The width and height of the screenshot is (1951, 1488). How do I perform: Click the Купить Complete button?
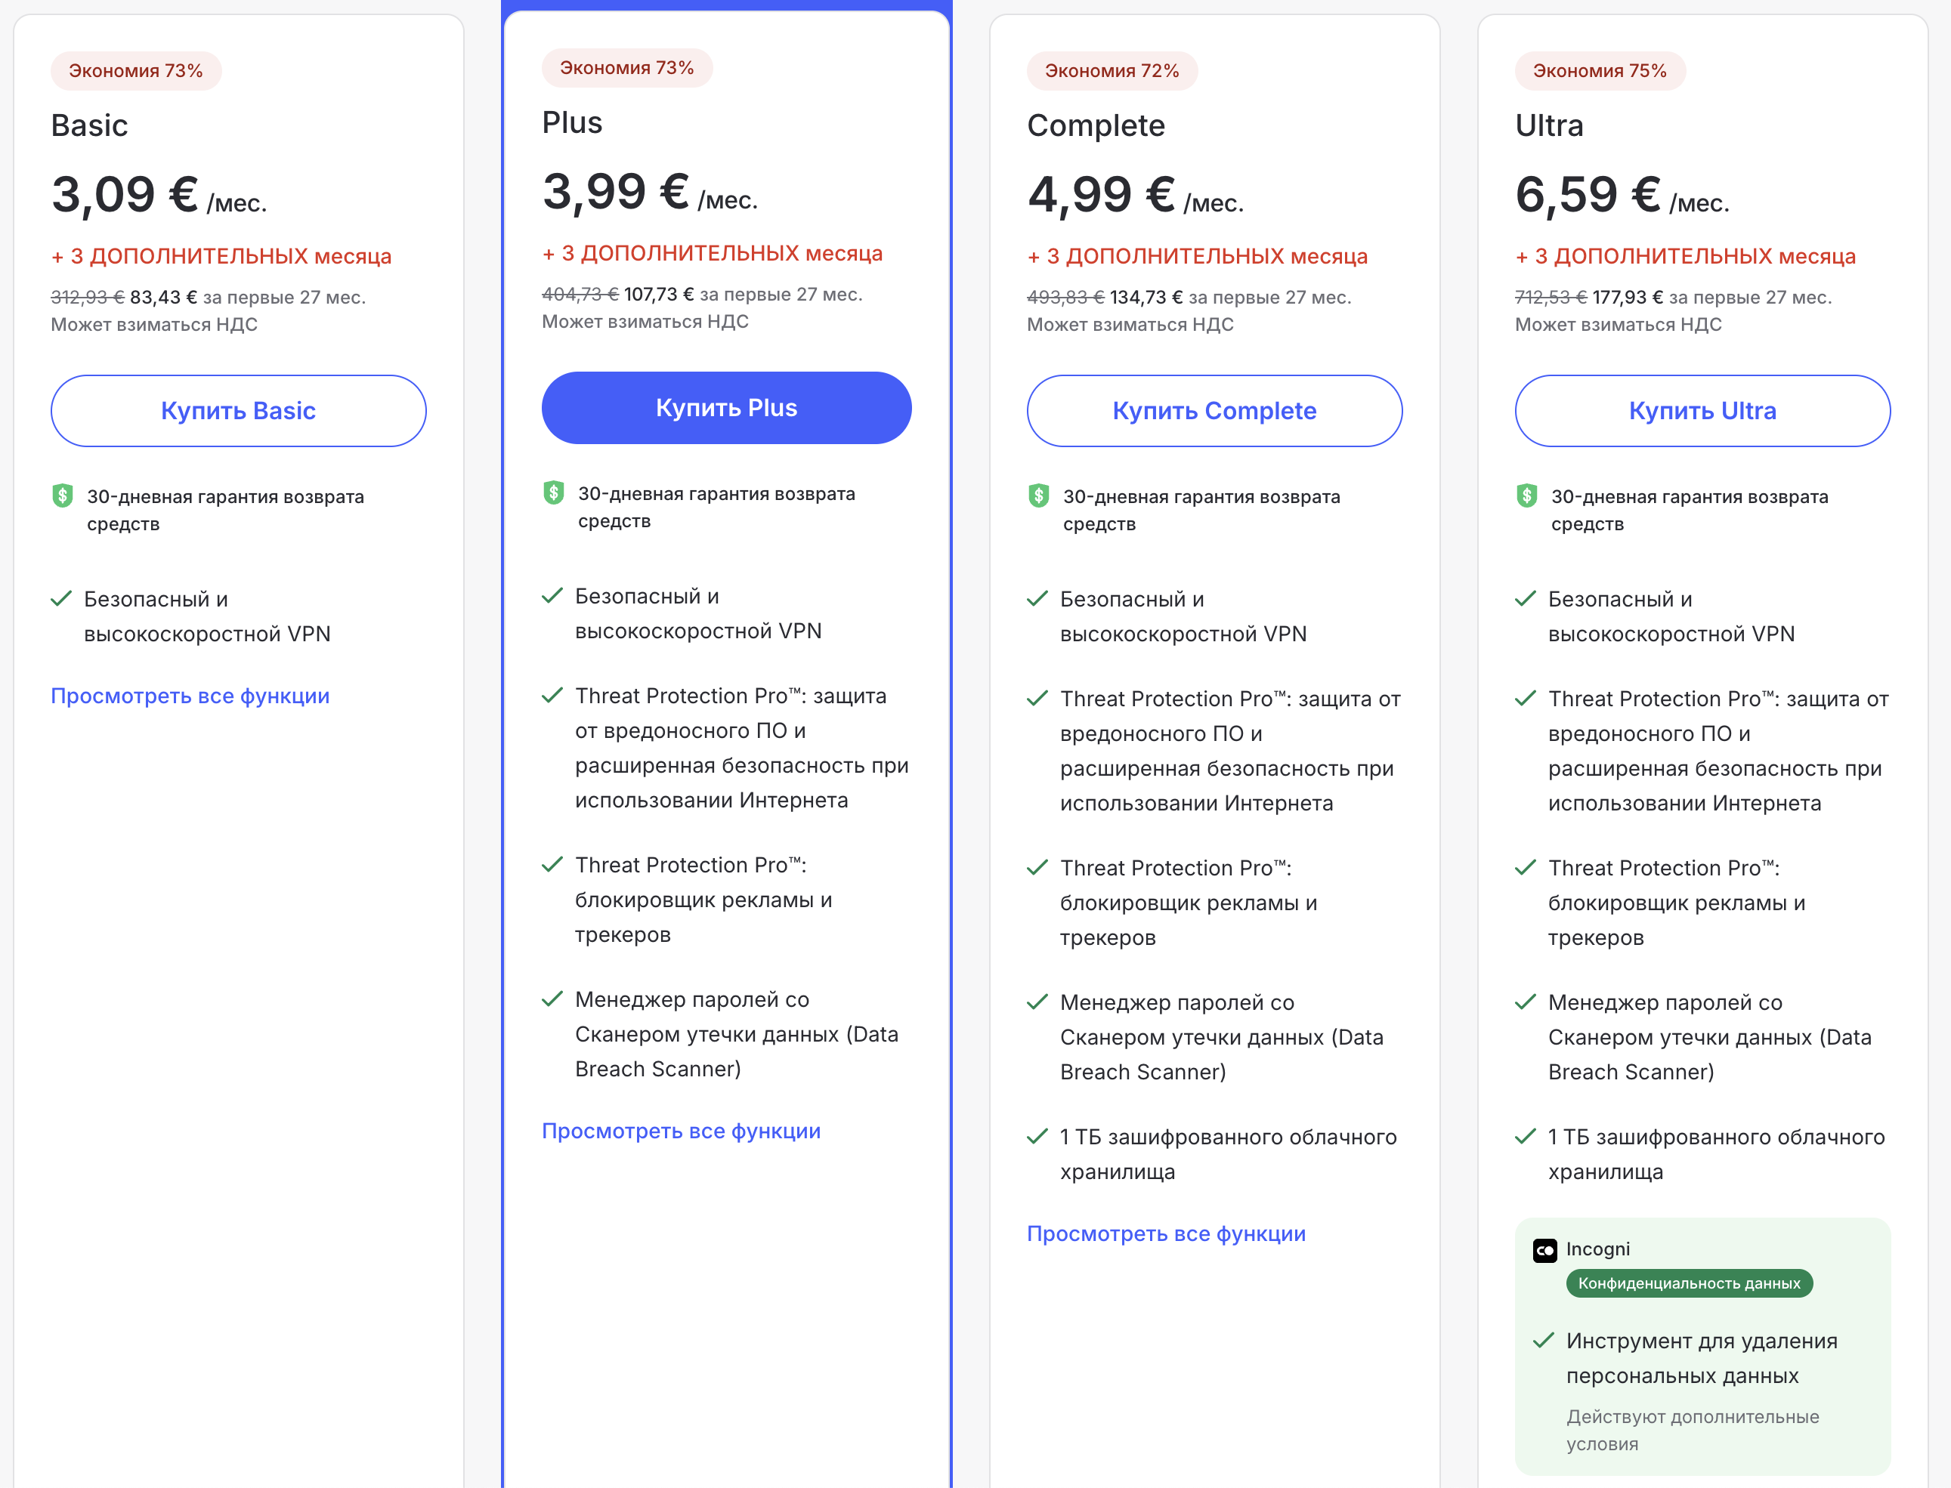pos(1215,411)
